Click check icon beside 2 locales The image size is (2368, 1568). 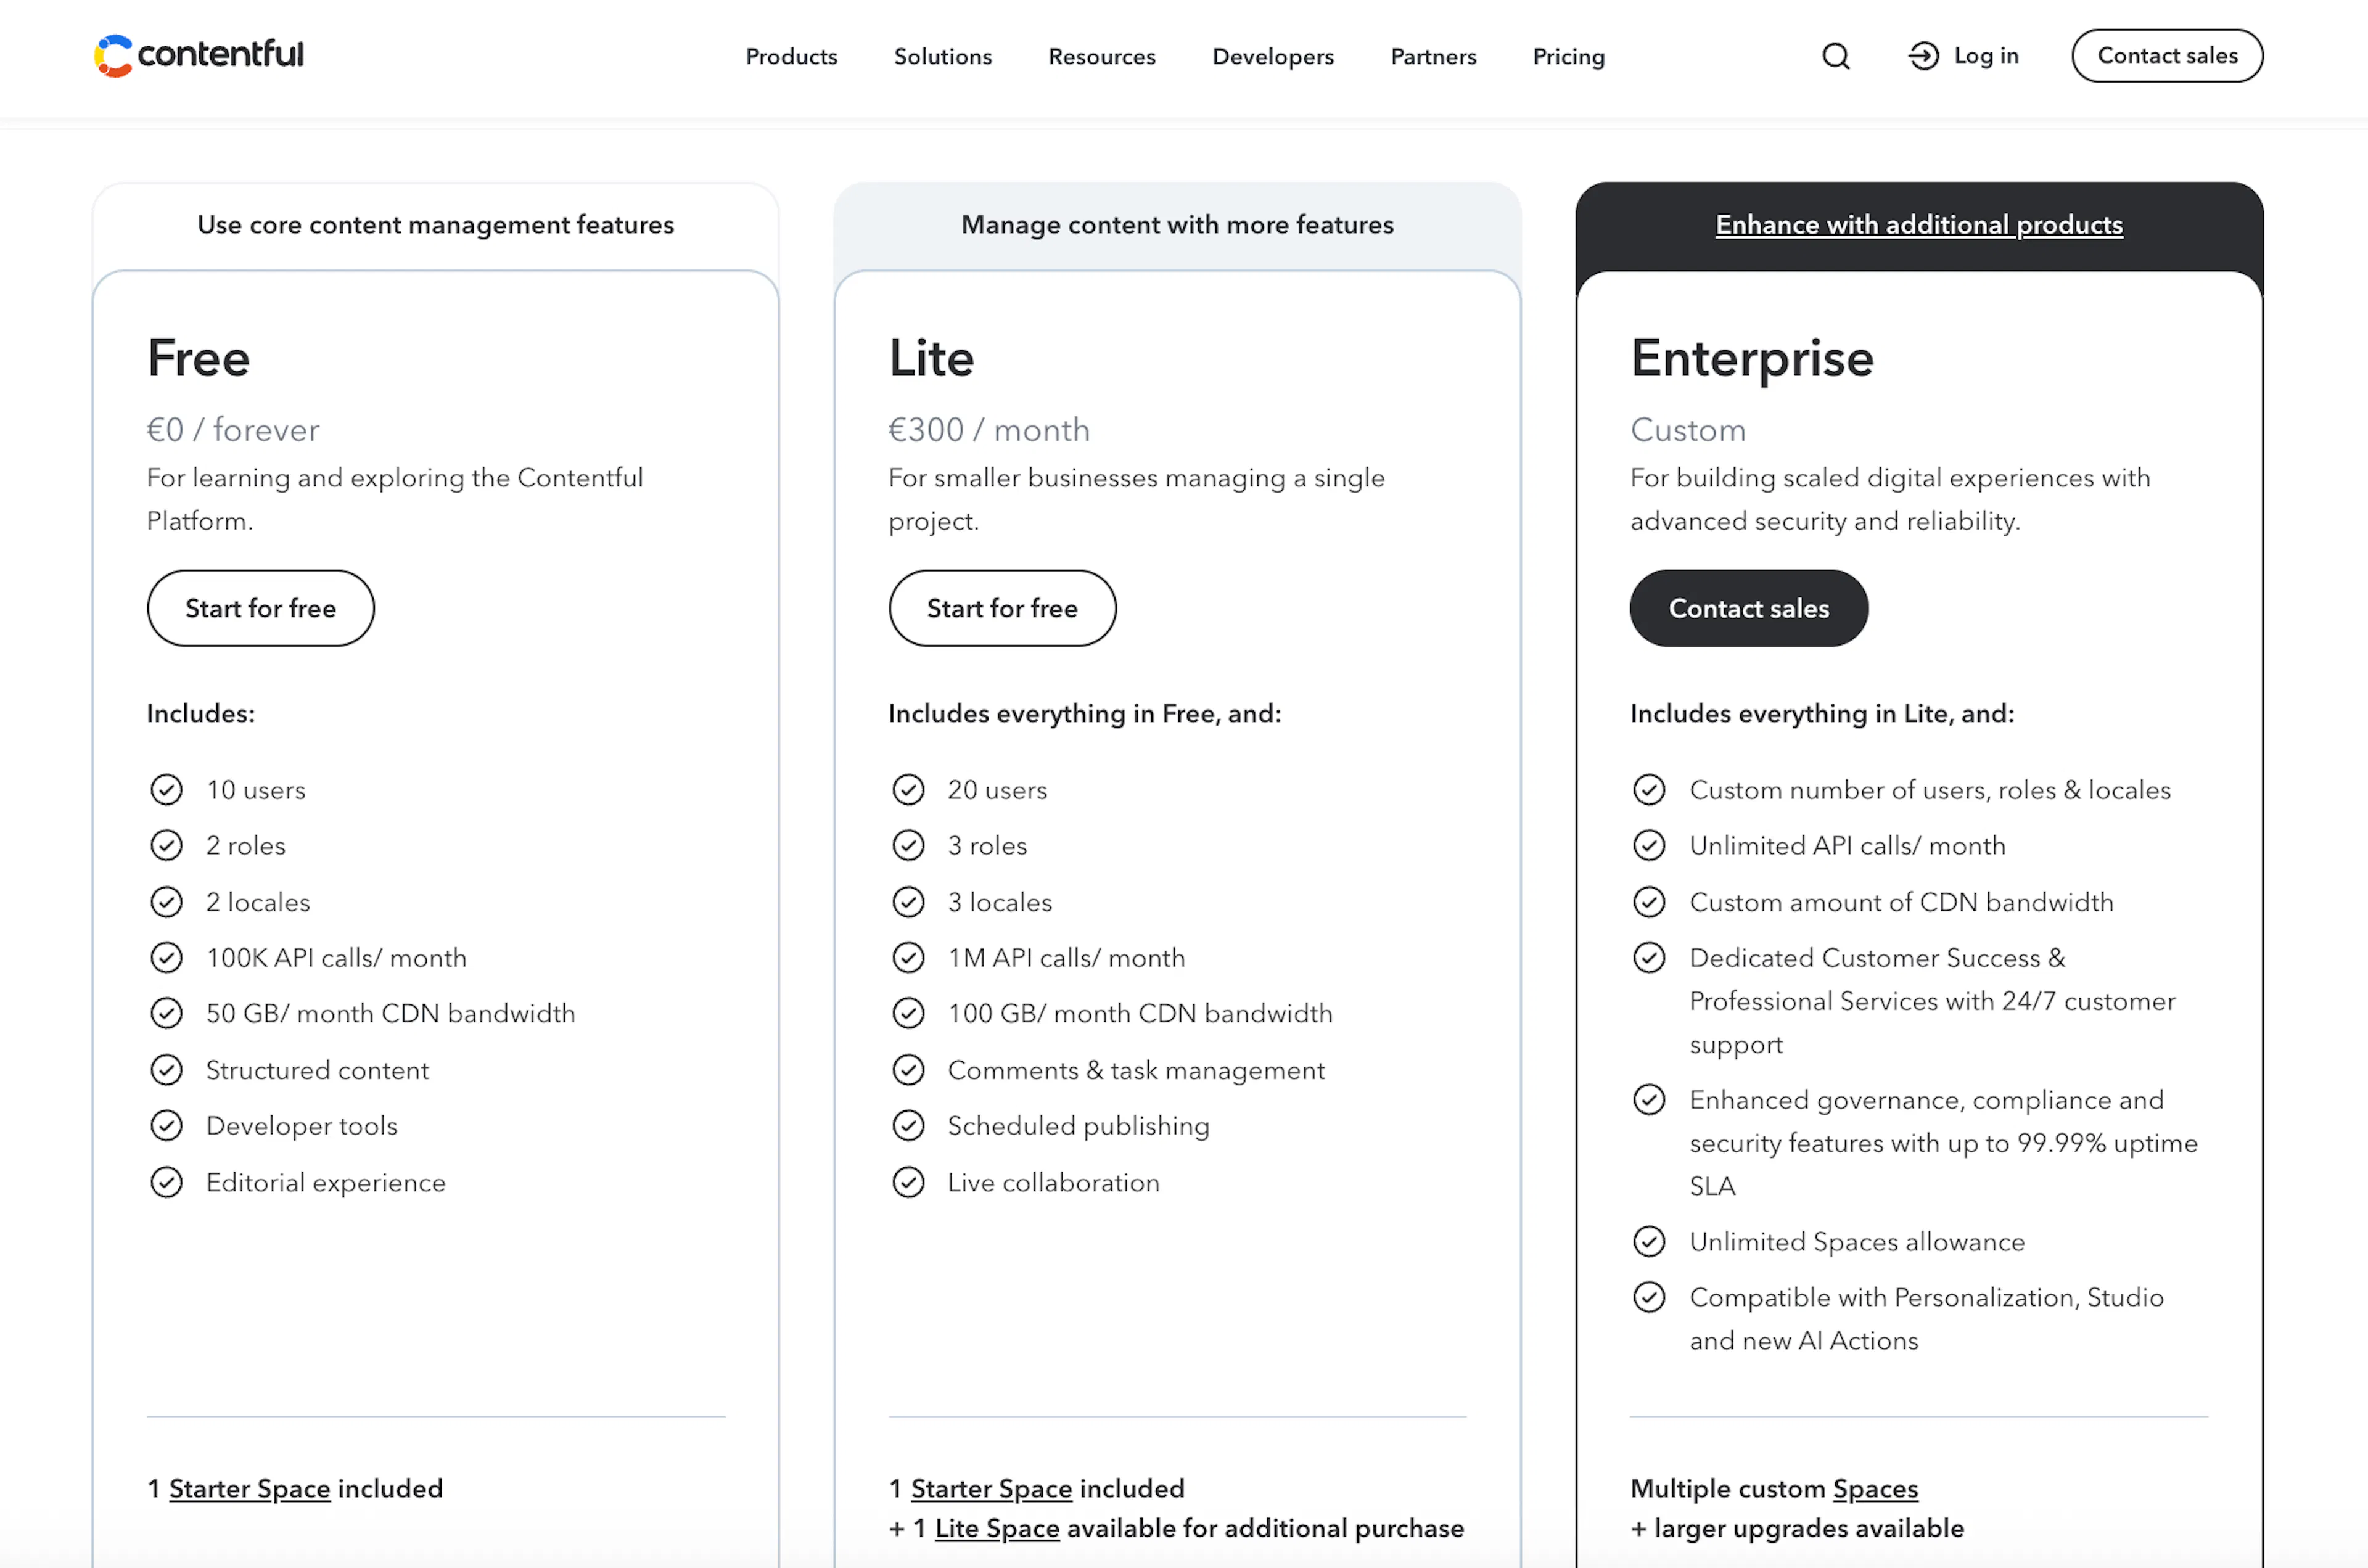(166, 902)
